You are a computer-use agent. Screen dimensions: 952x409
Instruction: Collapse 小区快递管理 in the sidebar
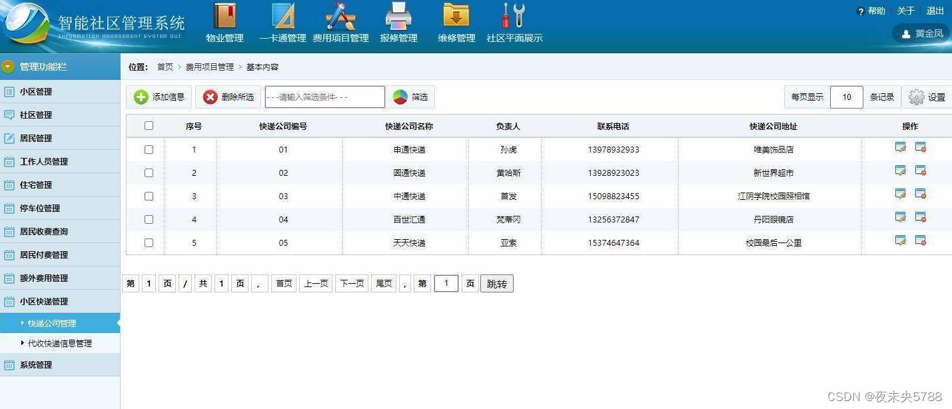(x=60, y=301)
